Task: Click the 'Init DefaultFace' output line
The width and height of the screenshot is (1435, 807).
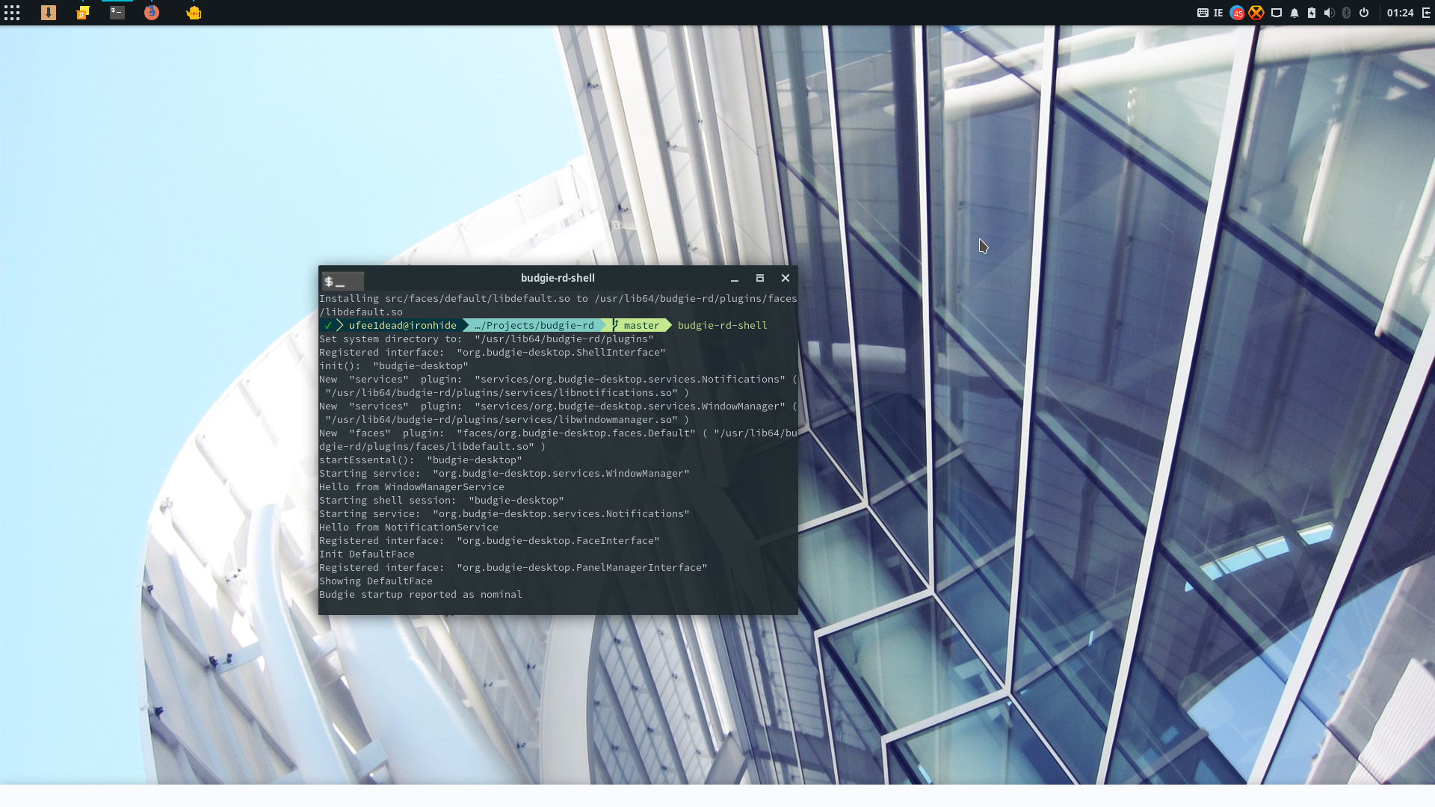Action: pyautogui.click(x=367, y=554)
